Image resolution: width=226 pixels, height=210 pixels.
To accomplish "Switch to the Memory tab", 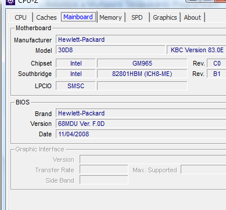I will [x=110, y=17].
